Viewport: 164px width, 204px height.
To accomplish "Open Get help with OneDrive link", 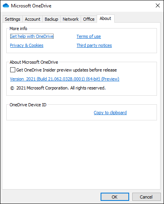I will (x=32, y=36).
